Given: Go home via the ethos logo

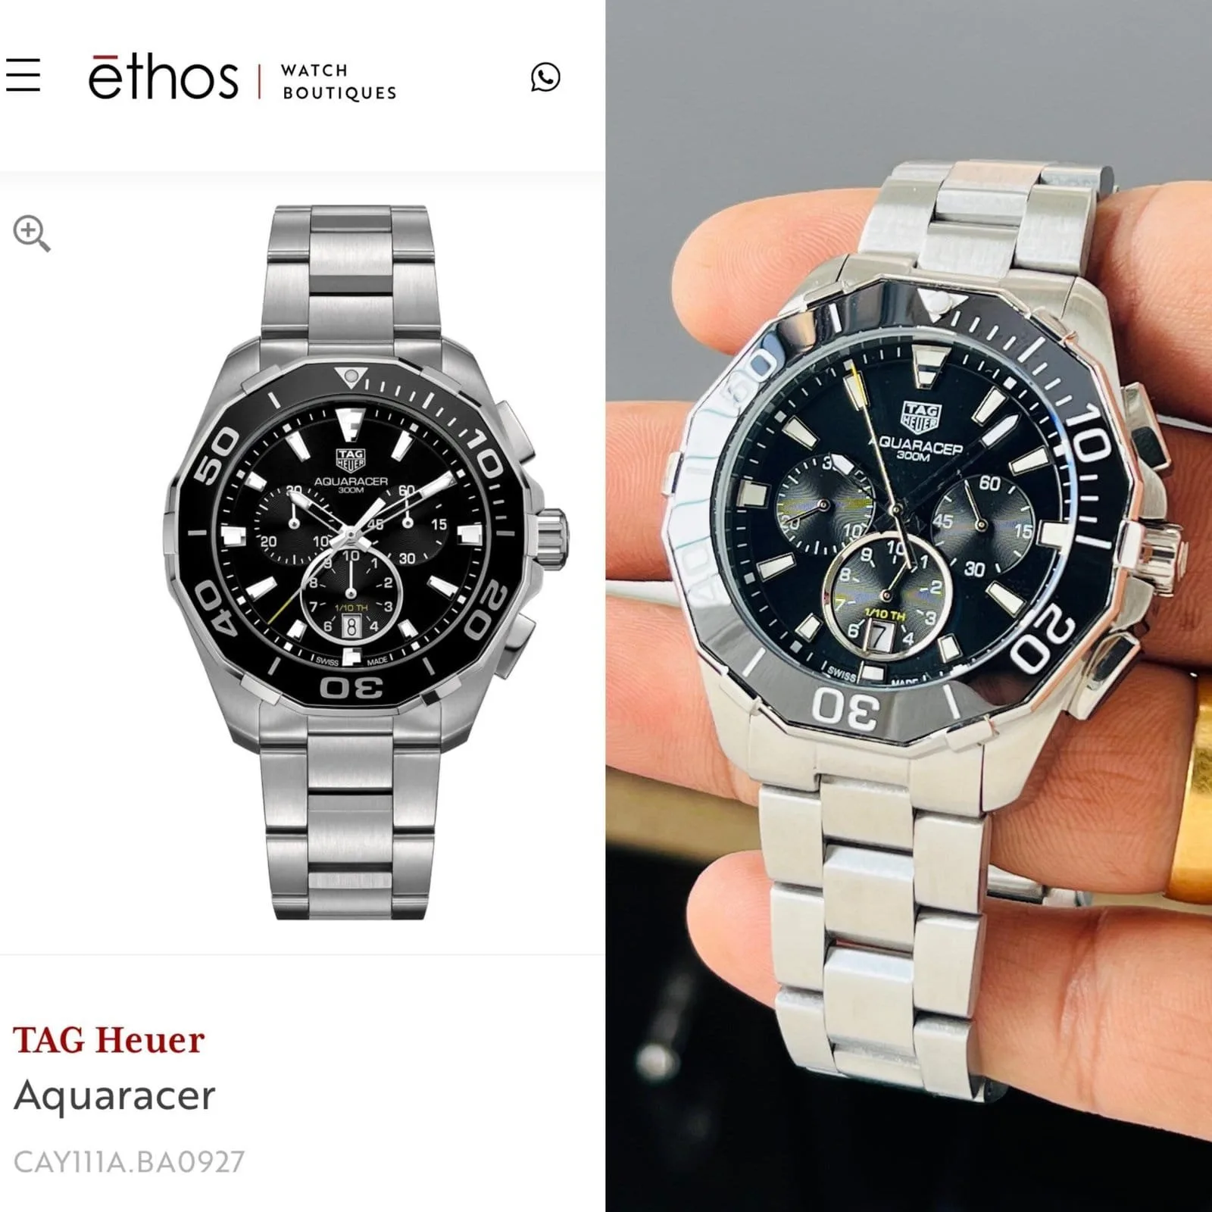Looking at the screenshot, I should coord(163,77).
